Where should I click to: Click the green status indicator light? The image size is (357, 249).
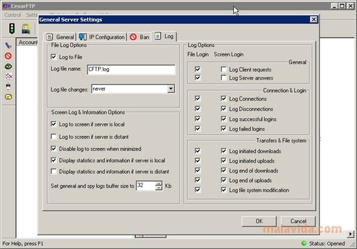point(304,243)
